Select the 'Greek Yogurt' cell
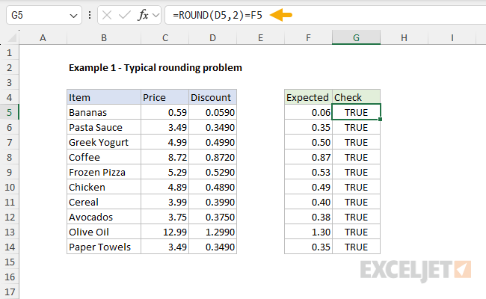The width and height of the screenshot is (486, 299). (x=104, y=142)
